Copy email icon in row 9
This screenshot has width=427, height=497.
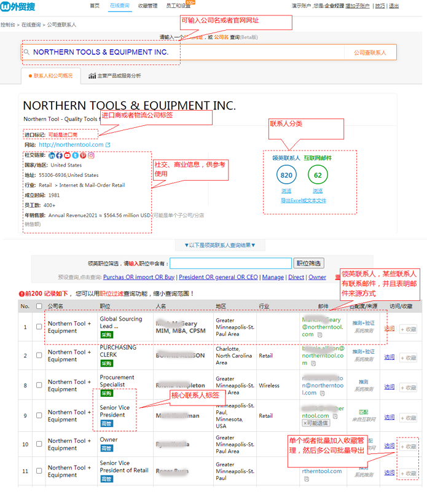click(335, 416)
